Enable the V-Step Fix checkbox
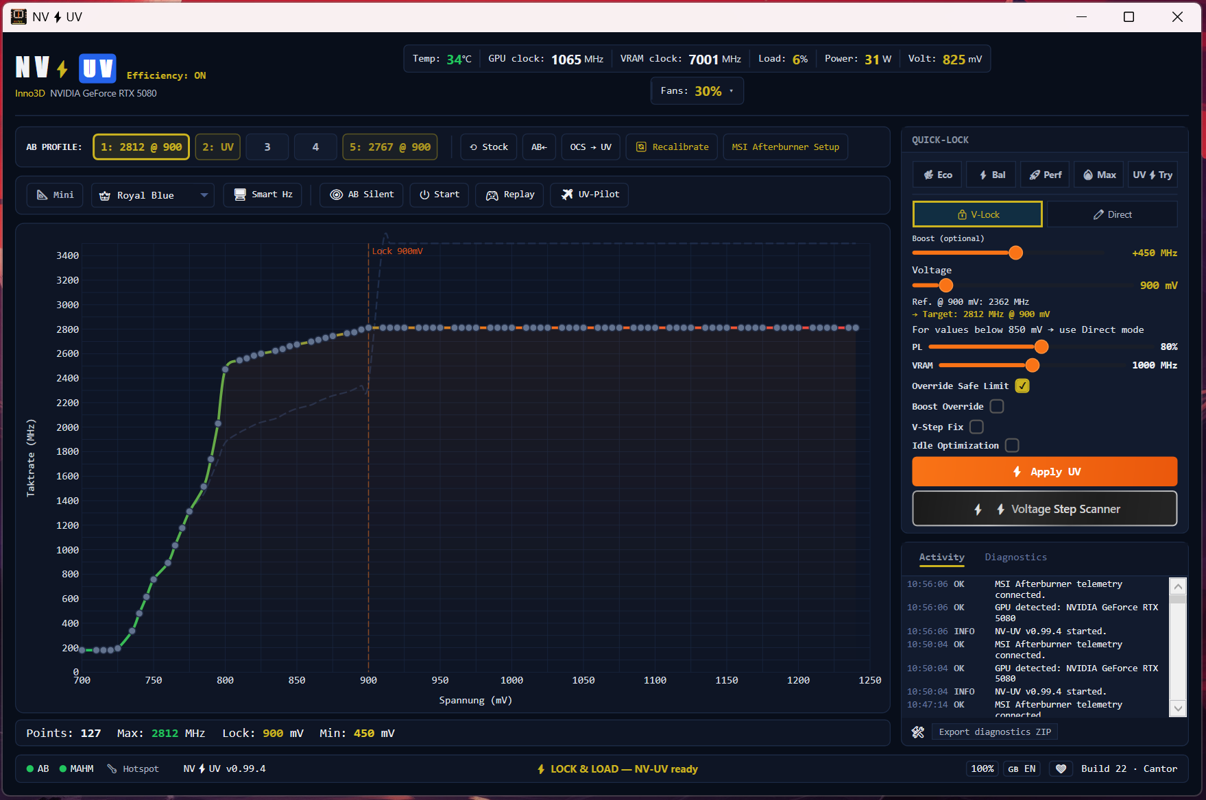This screenshot has height=800, width=1206. tap(976, 427)
